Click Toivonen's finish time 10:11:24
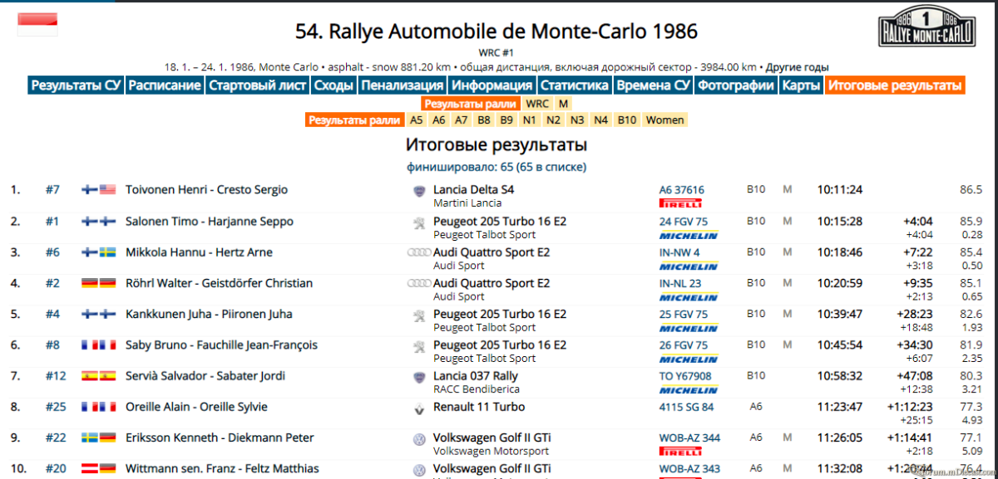998x479 pixels. (839, 190)
